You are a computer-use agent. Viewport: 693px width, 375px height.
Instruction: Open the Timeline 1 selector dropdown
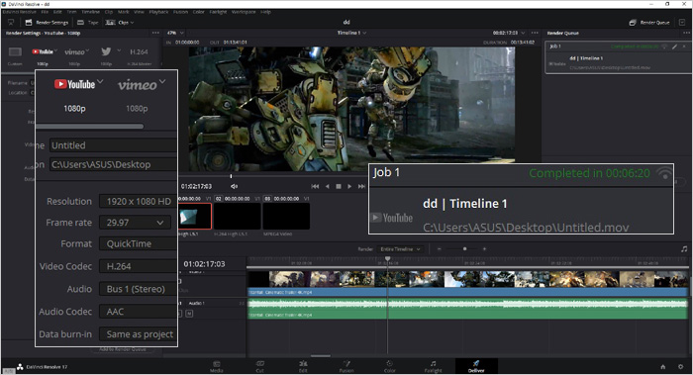(x=351, y=33)
